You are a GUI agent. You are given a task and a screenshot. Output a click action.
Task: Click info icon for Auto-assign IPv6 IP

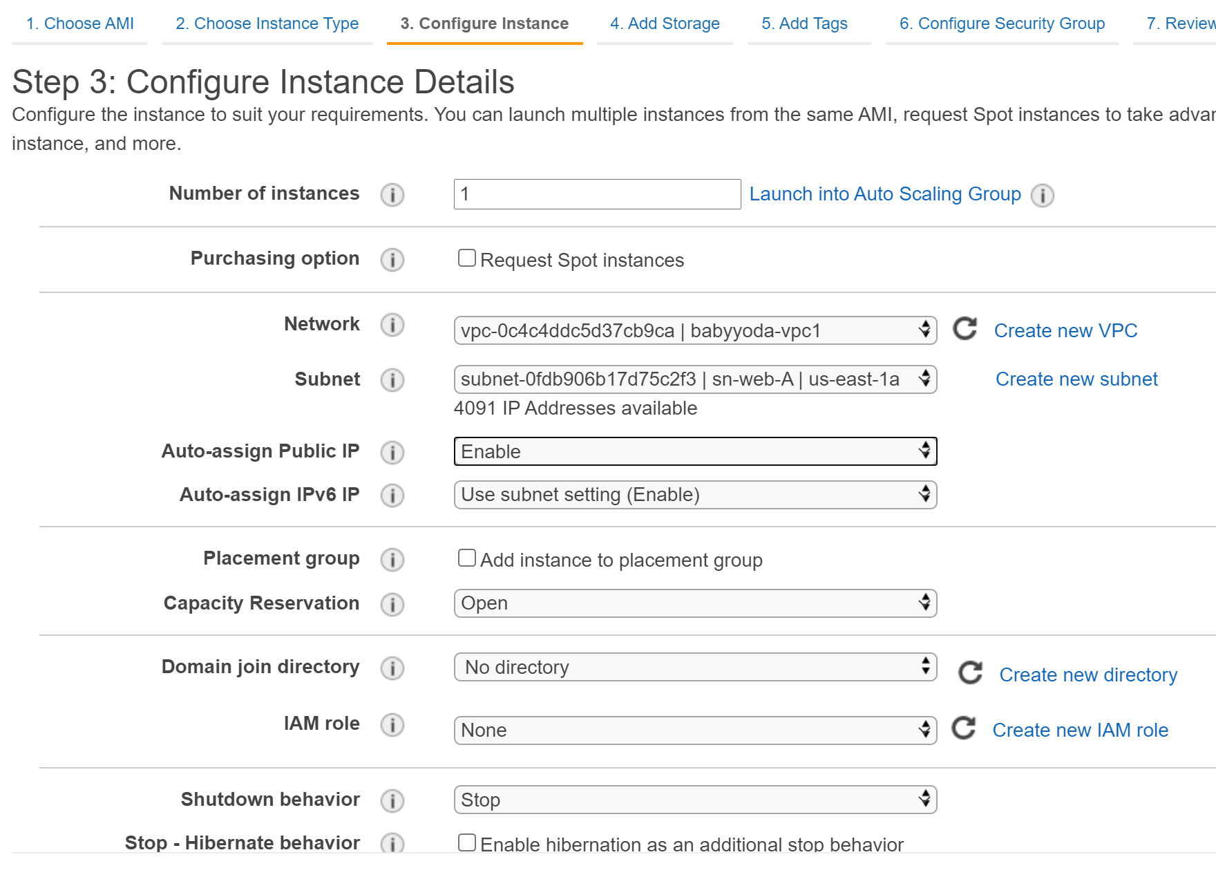click(392, 496)
